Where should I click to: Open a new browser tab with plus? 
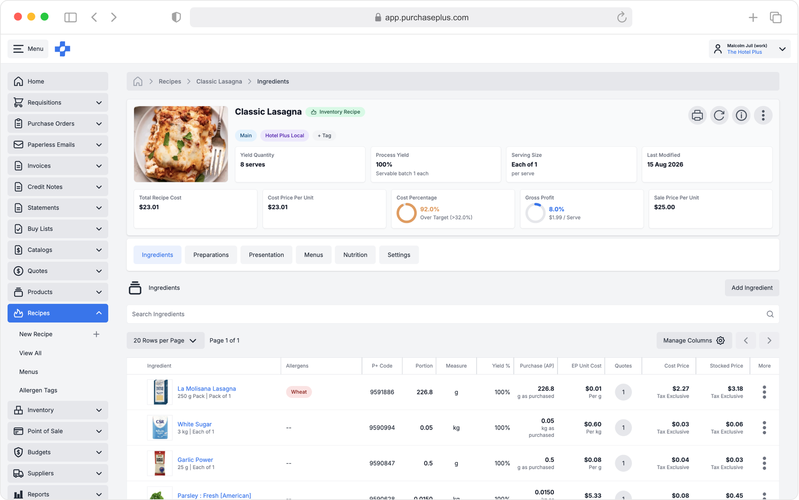point(753,17)
